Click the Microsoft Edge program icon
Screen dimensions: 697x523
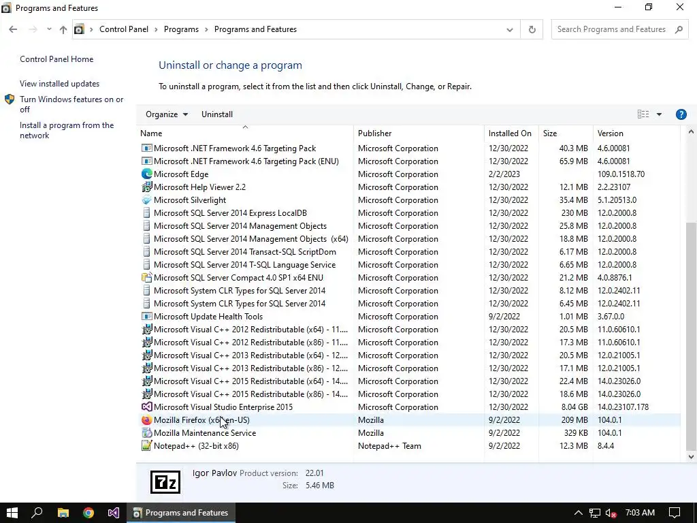(146, 174)
